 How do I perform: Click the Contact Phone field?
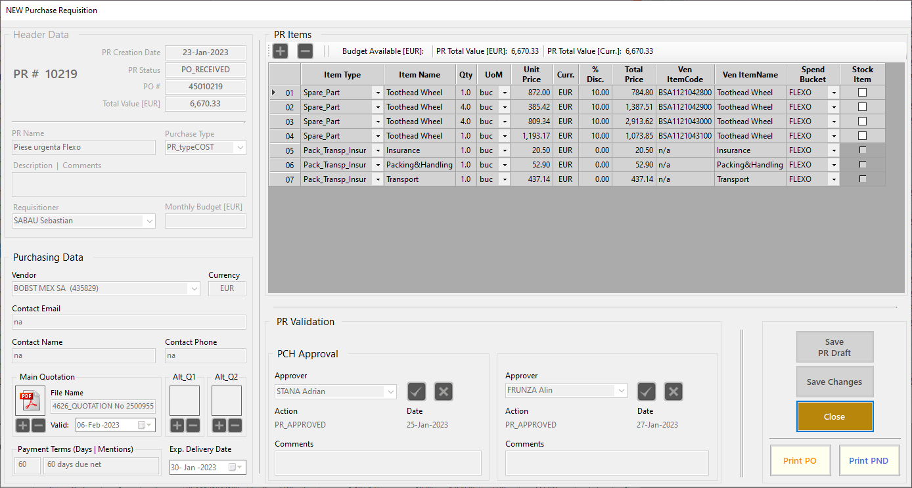(206, 355)
